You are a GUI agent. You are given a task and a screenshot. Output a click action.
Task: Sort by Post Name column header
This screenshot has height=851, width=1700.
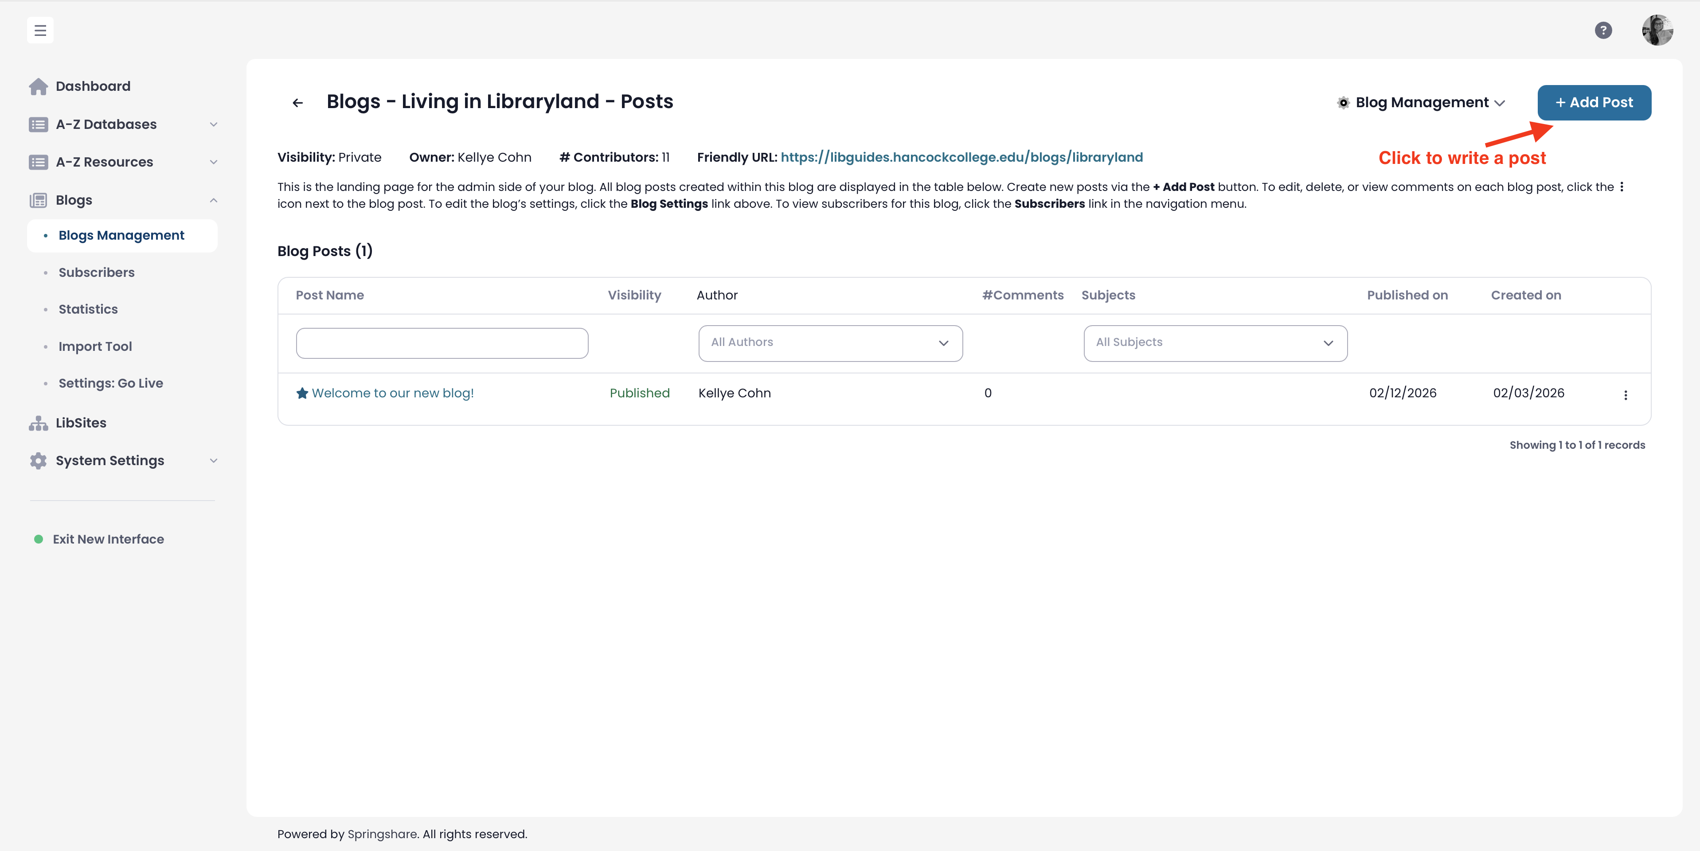pos(329,295)
